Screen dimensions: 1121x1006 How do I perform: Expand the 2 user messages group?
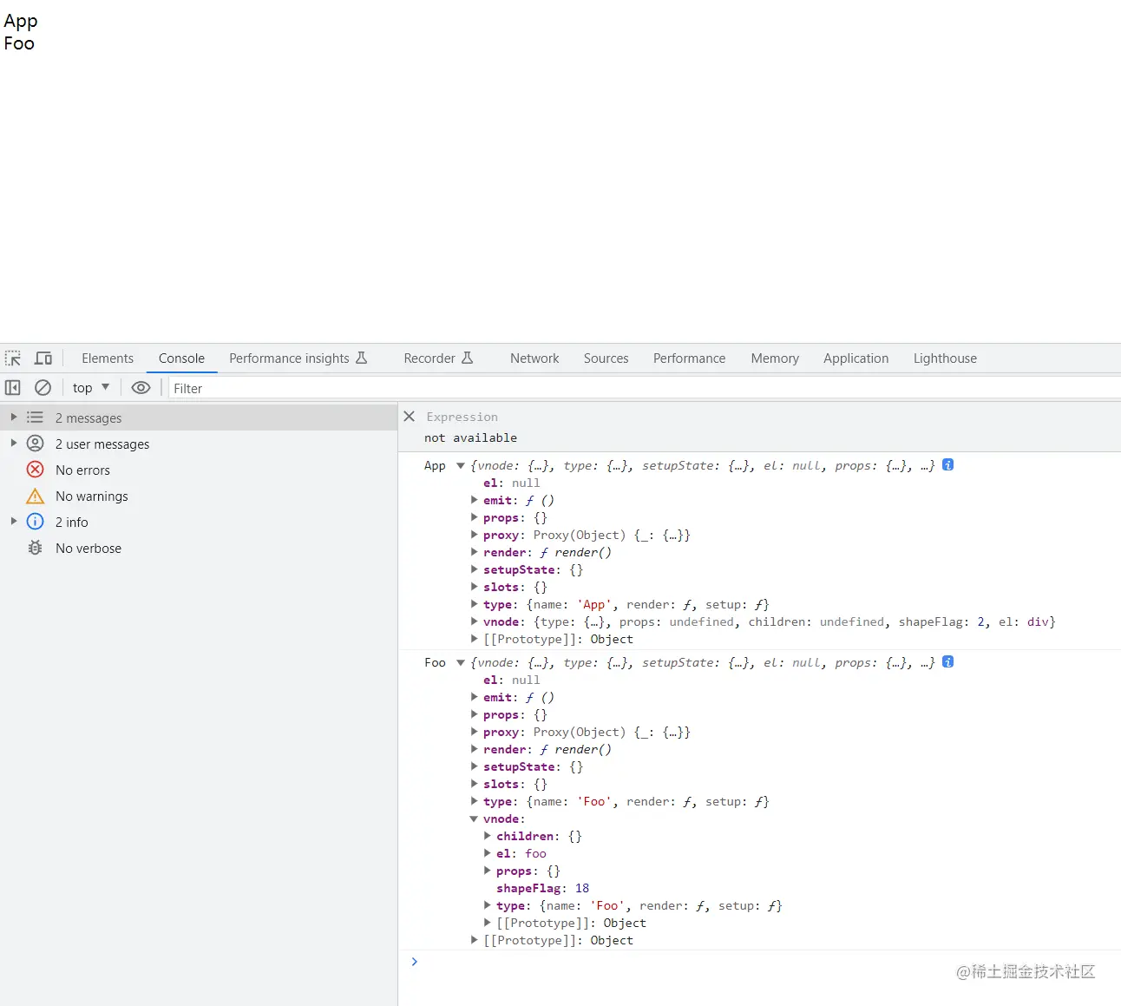click(13, 444)
